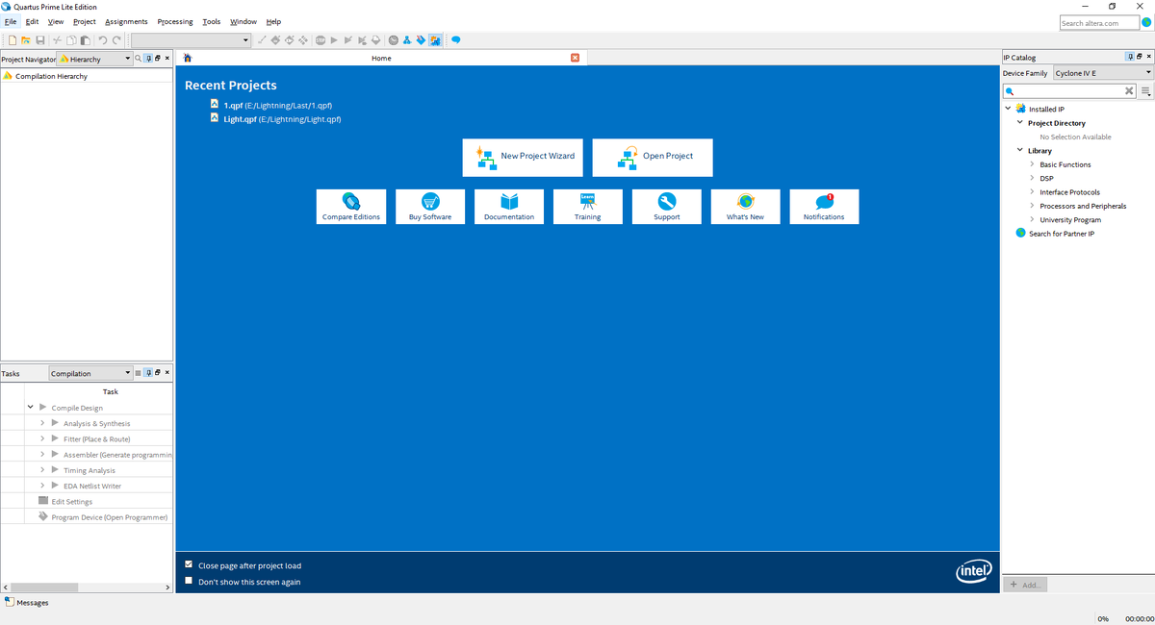Expand the EDA Netlist Writer task
This screenshot has height=625, width=1155.
42,486
